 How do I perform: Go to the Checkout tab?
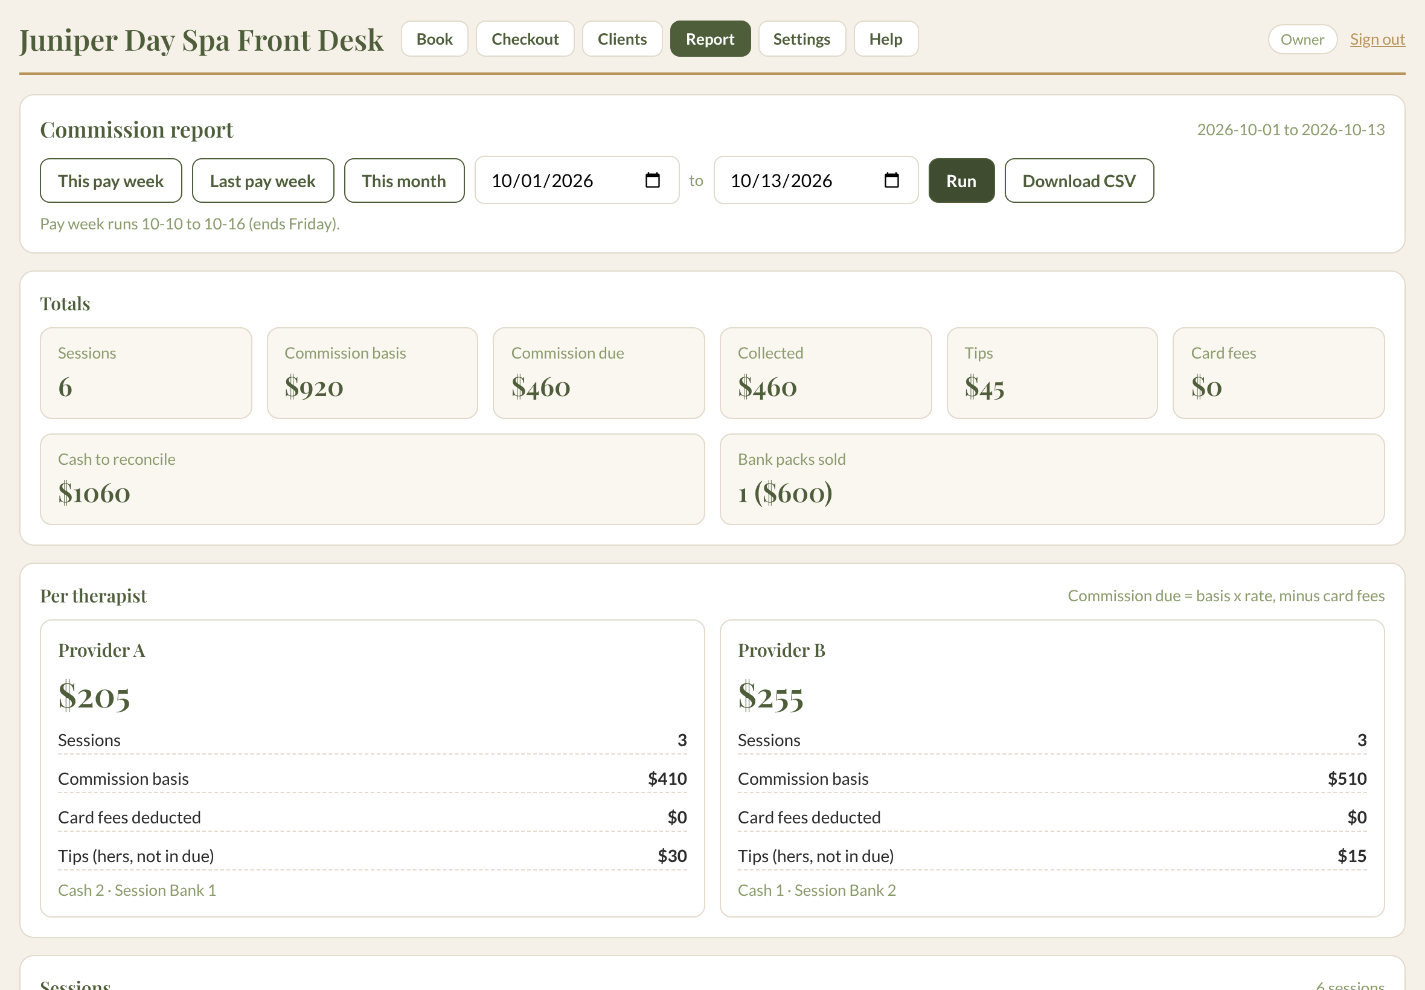[x=525, y=39]
